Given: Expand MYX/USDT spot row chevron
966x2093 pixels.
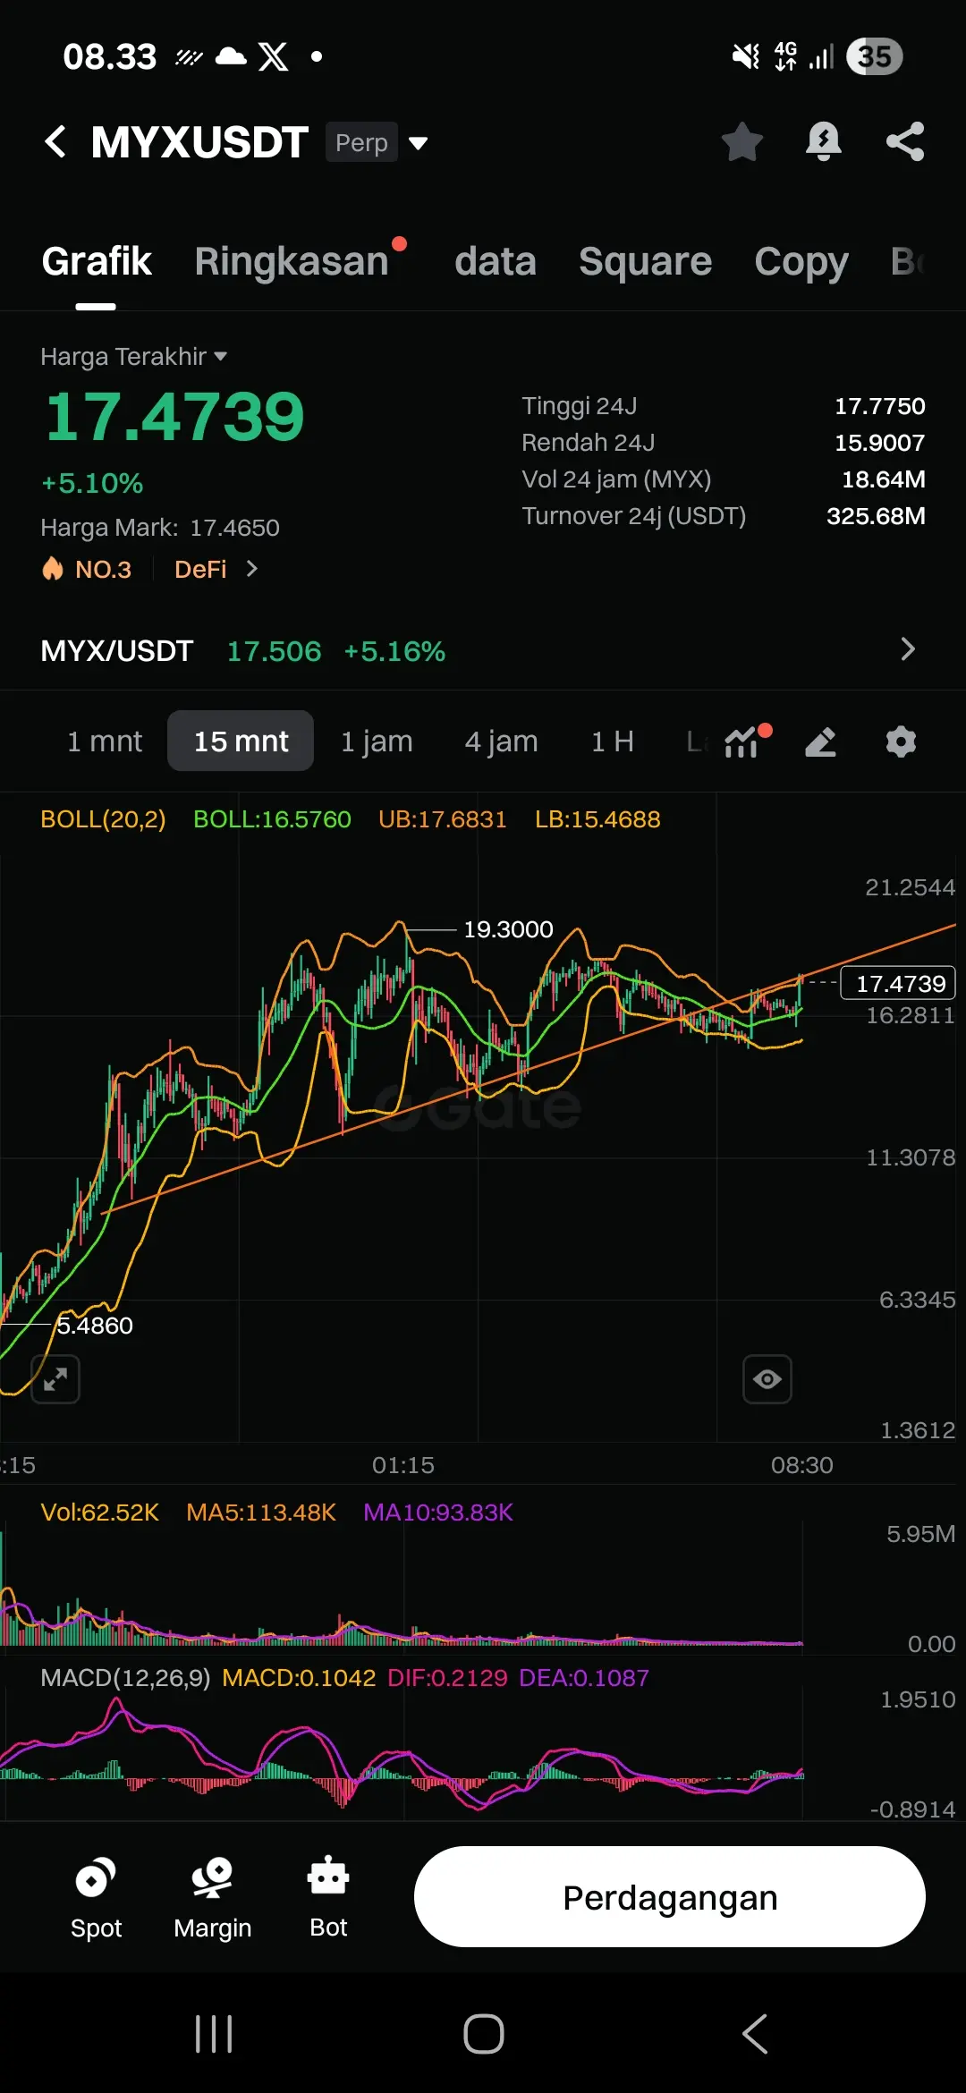Looking at the screenshot, I should [907, 649].
